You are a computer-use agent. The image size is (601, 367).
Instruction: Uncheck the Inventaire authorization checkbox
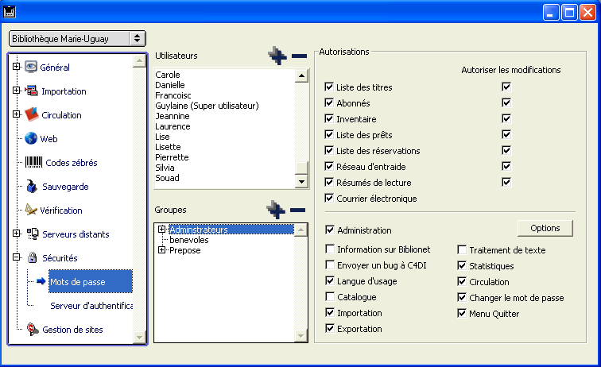pos(330,119)
